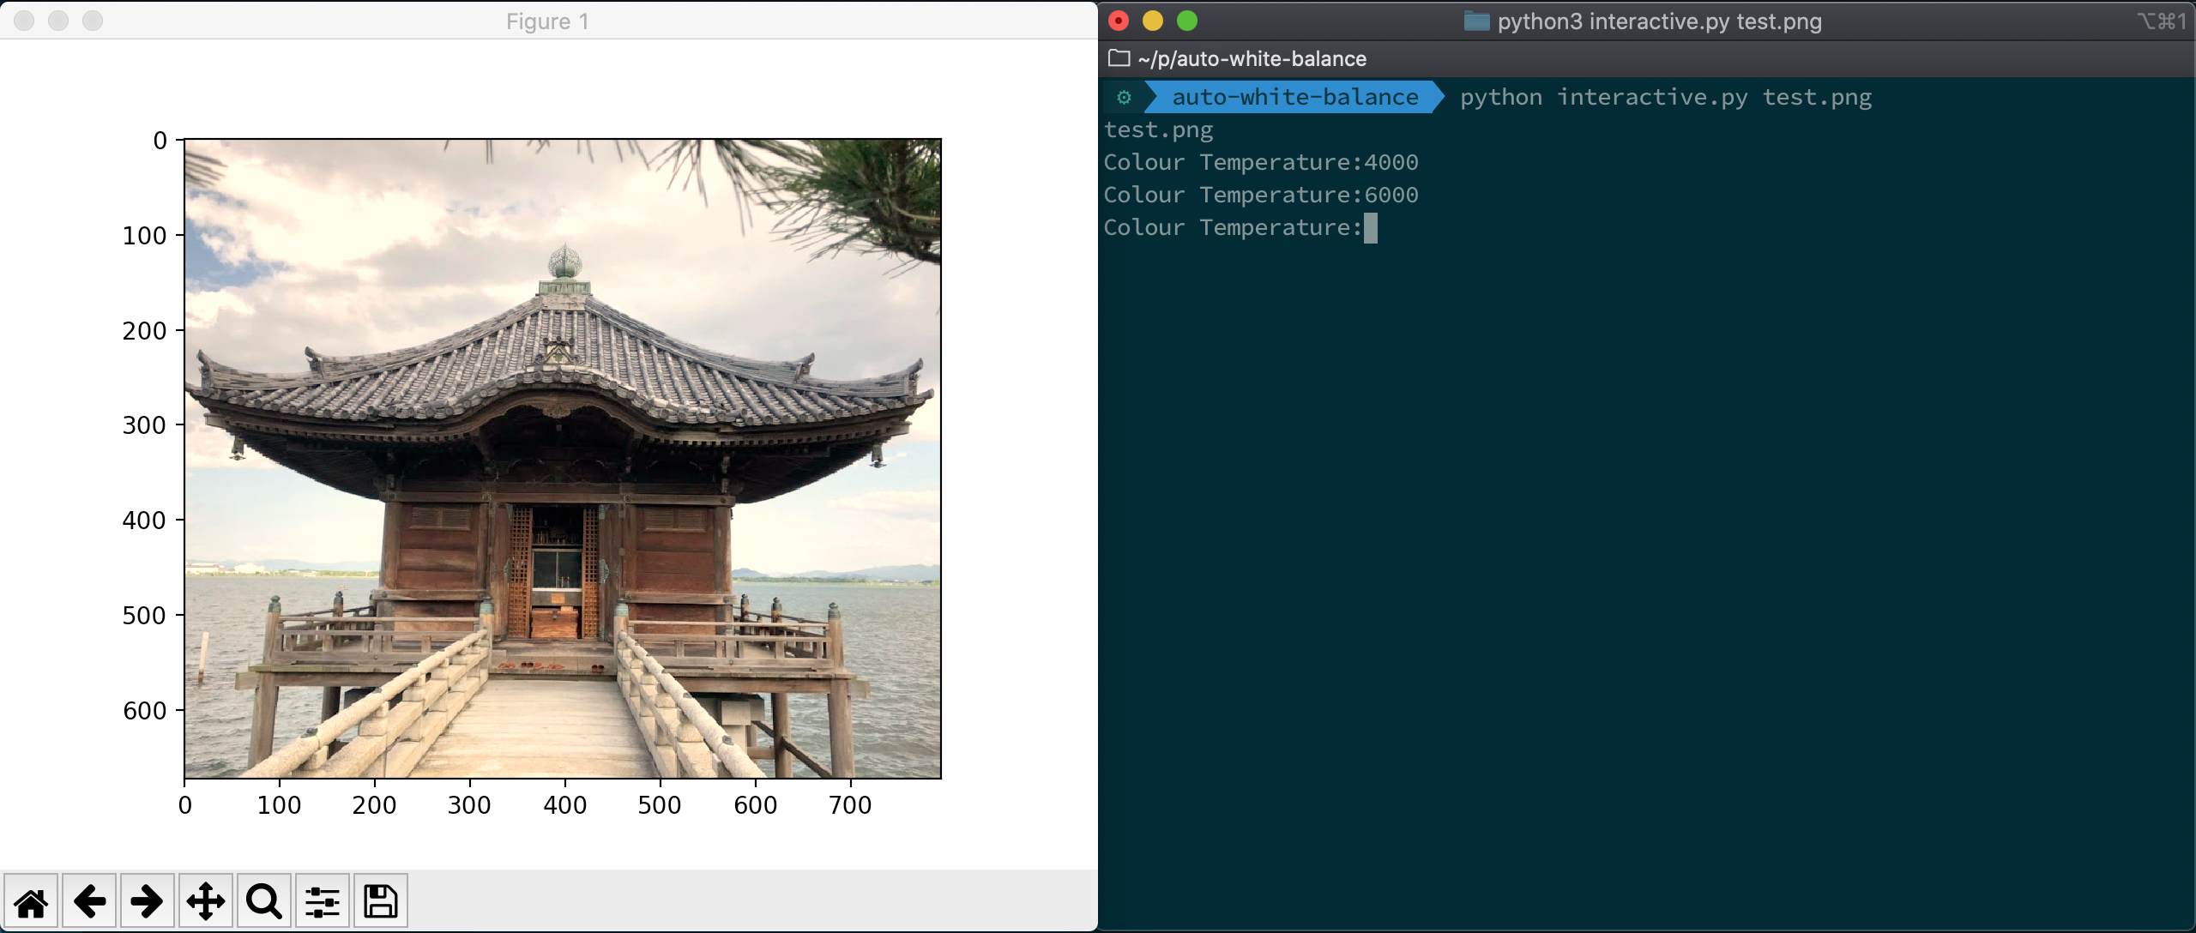Click the blue folder icon in terminal title

tap(1476, 21)
